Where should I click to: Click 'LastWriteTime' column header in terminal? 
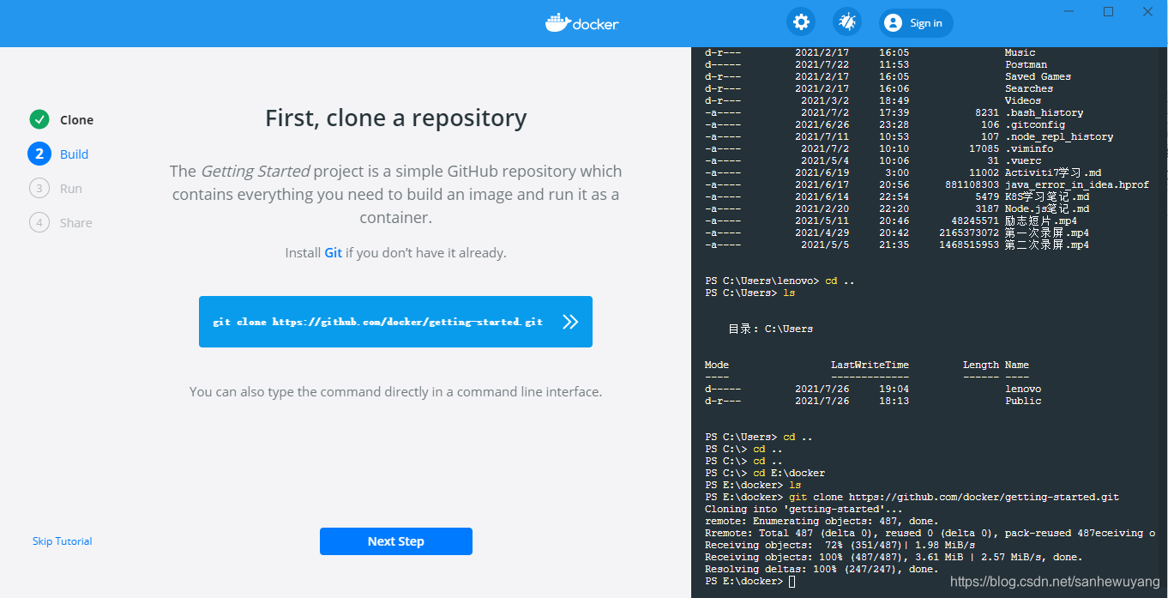870,365
